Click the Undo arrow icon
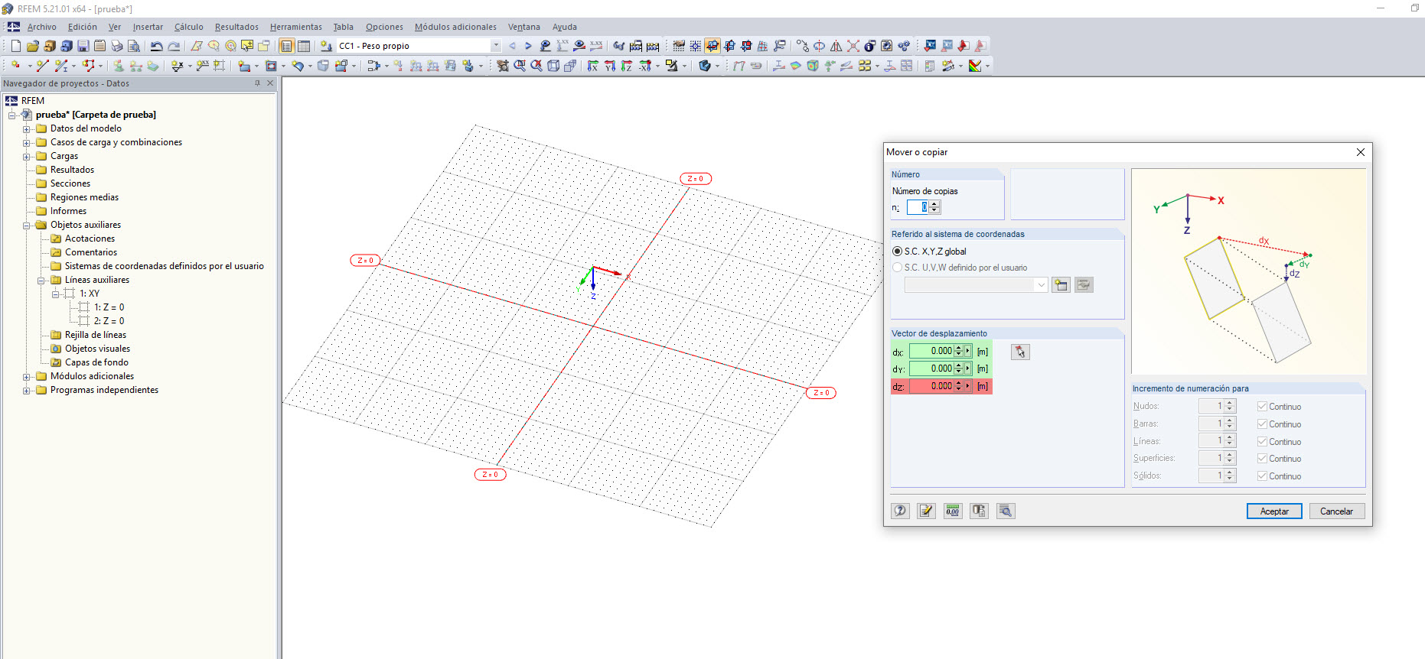This screenshot has width=1425, height=659. point(156,46)
